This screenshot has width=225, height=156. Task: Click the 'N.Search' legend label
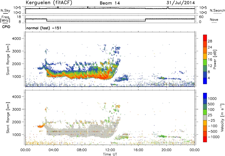tap(217, 10)
